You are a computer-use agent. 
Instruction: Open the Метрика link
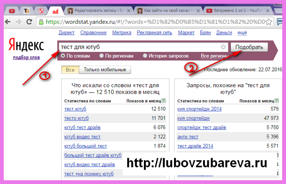122,33
